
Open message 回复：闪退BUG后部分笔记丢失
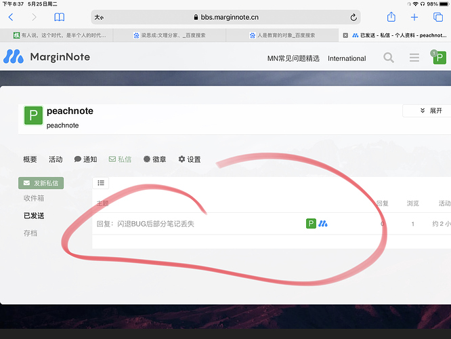146,224
